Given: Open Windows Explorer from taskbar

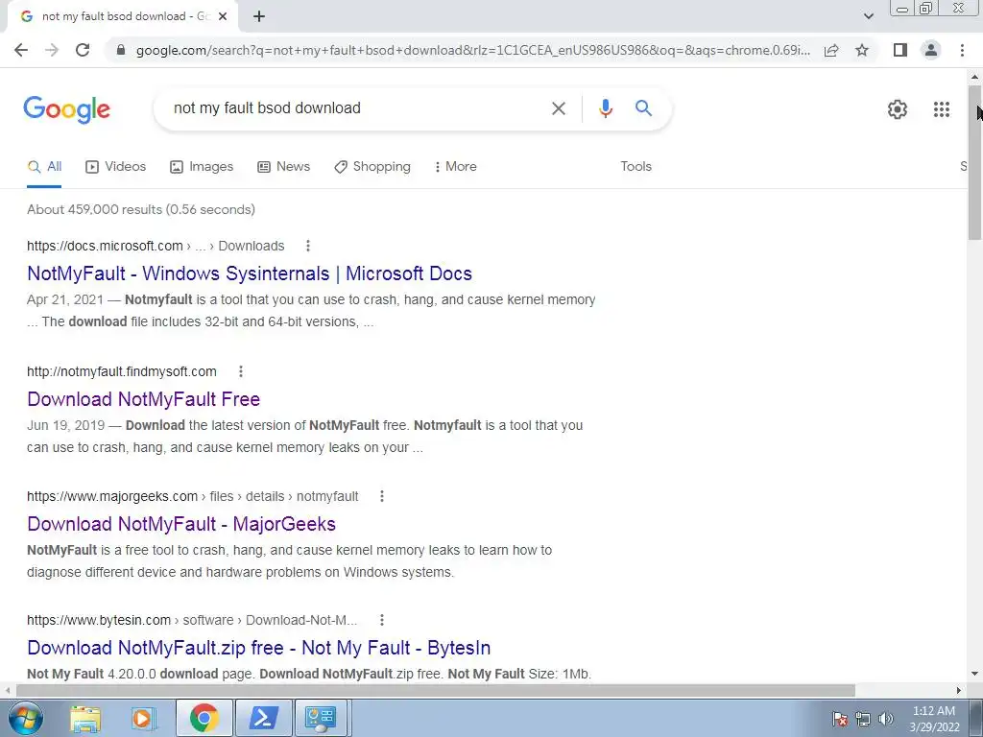Looking at the screenshot, I should (x=85, y=718).
